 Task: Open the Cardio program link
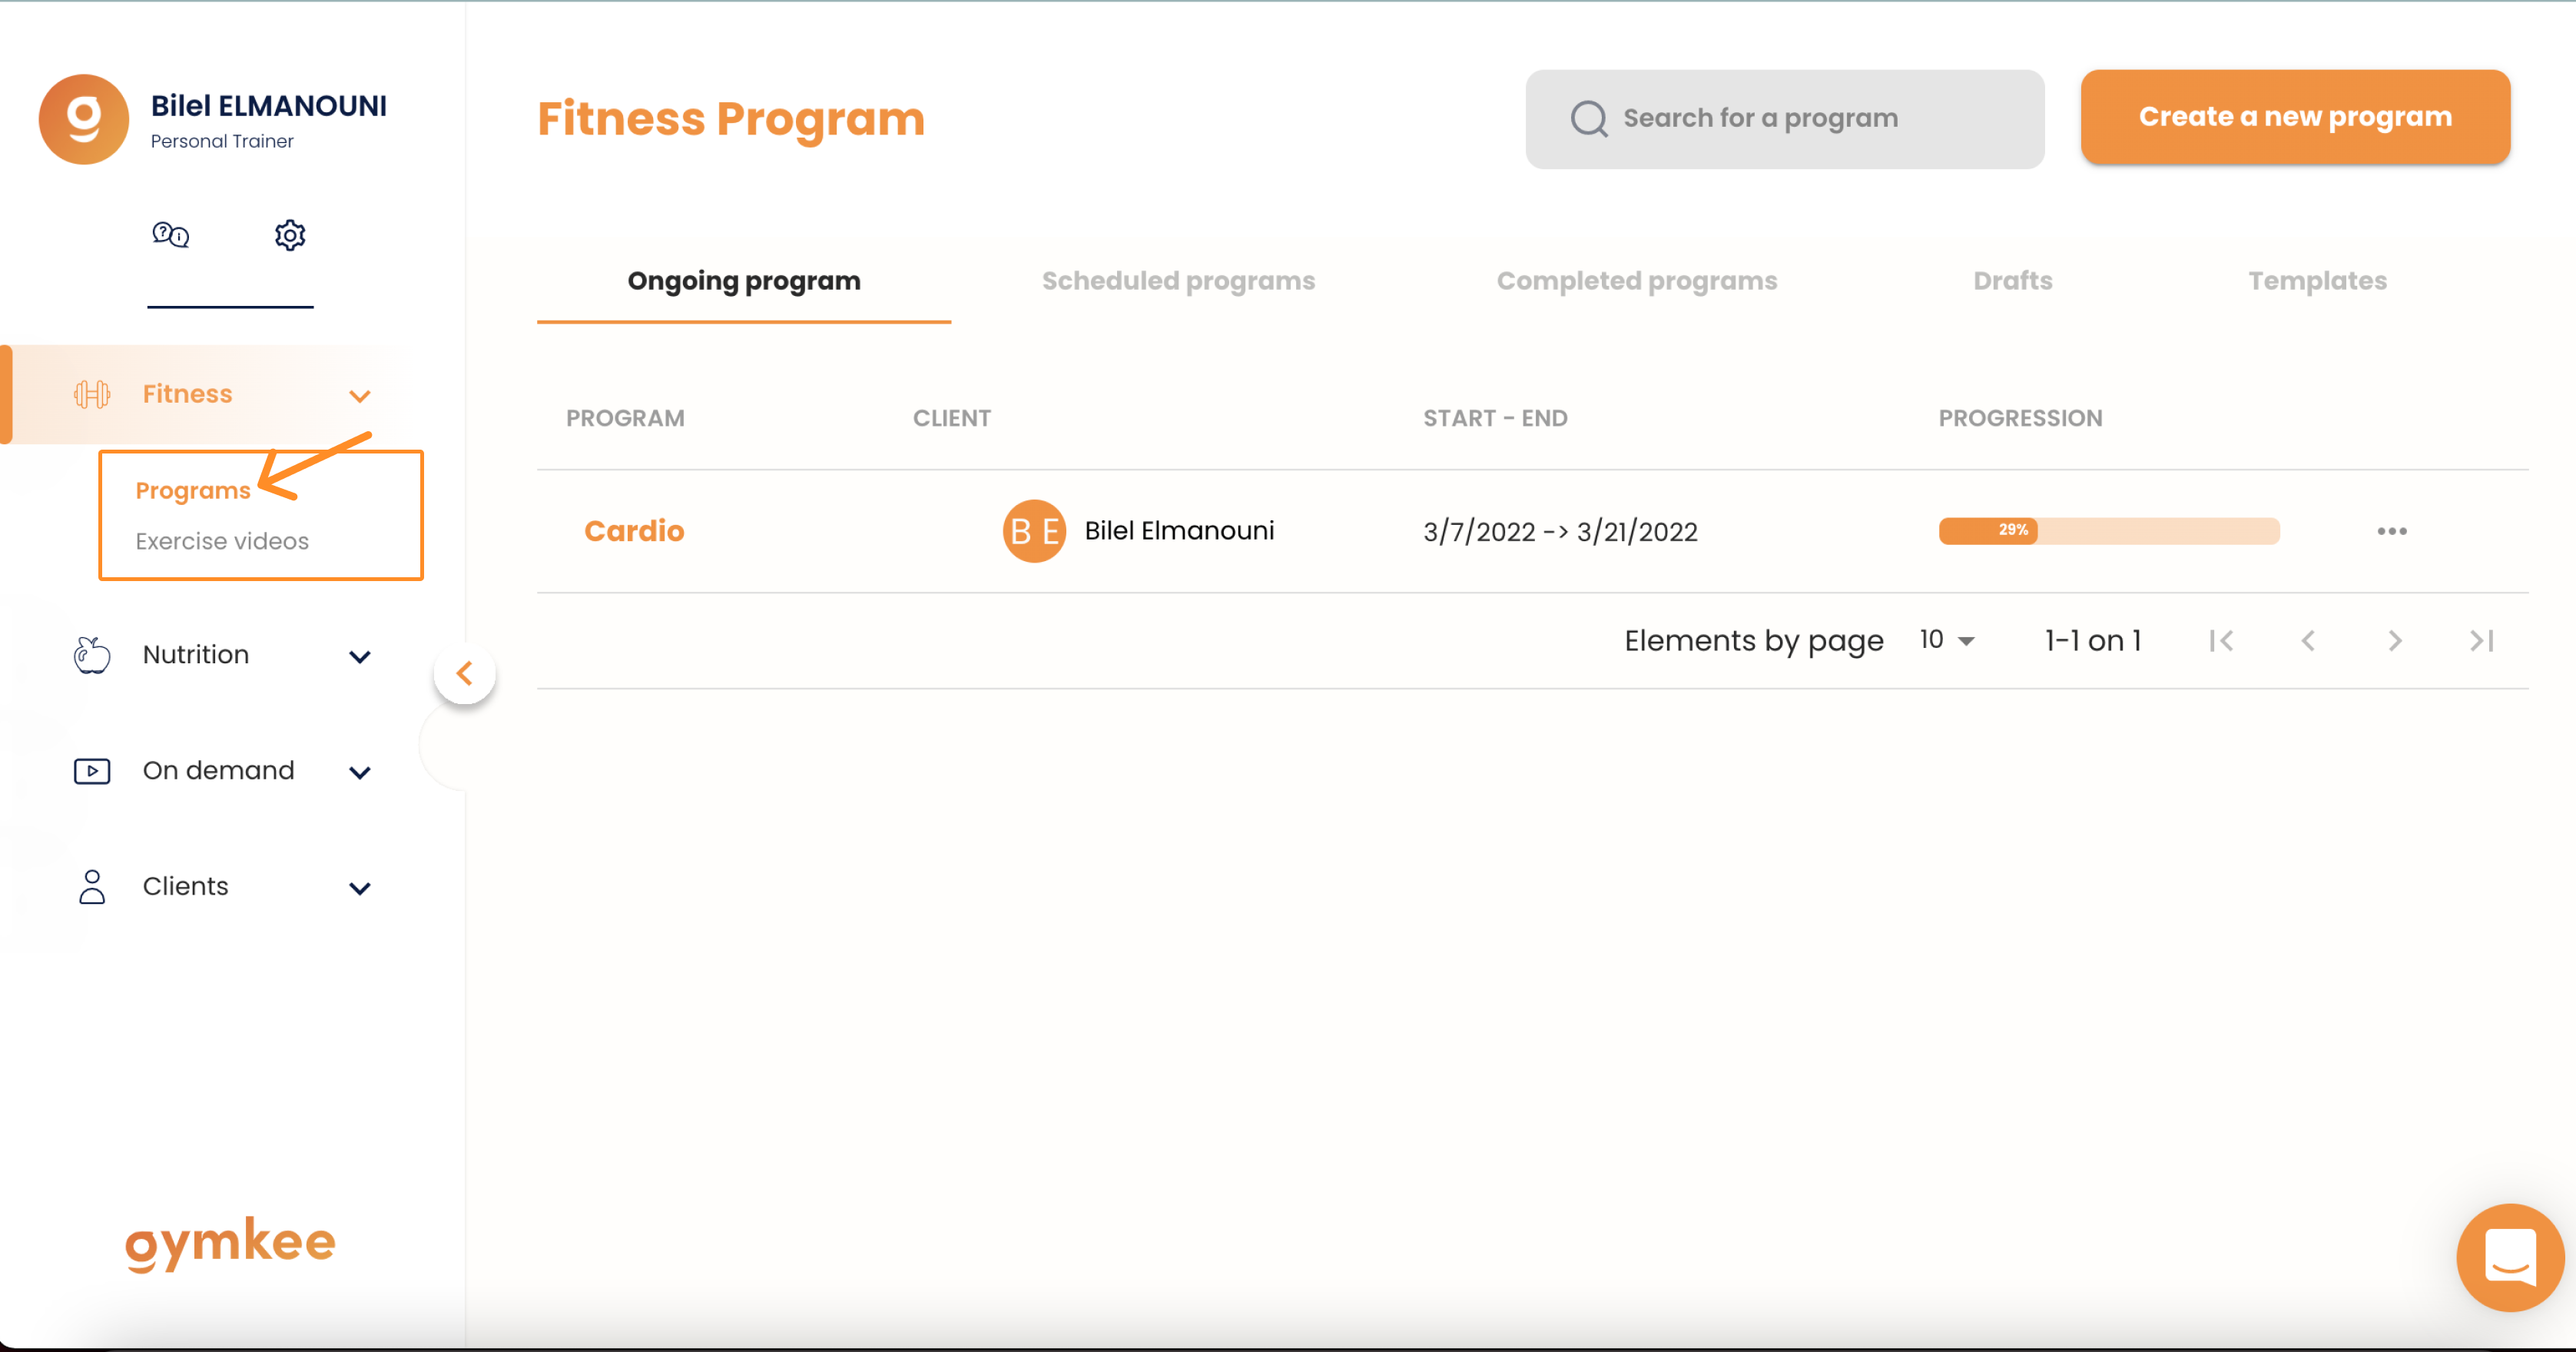pos(634,531)
